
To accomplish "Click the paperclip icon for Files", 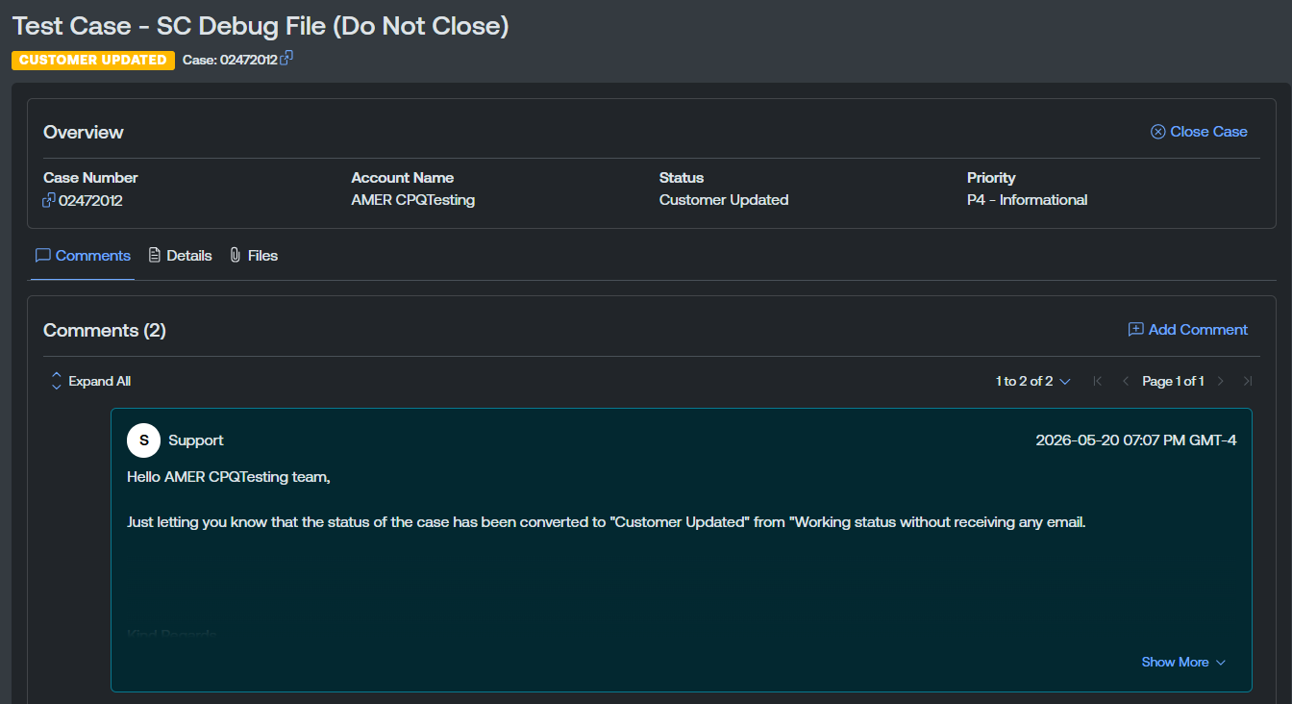I will click(x=235, y=256).
